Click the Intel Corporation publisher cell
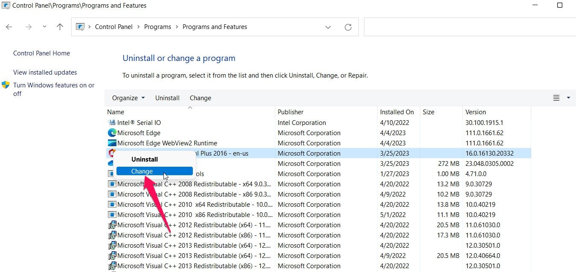The image size is (576, 272). coord(302,123)
